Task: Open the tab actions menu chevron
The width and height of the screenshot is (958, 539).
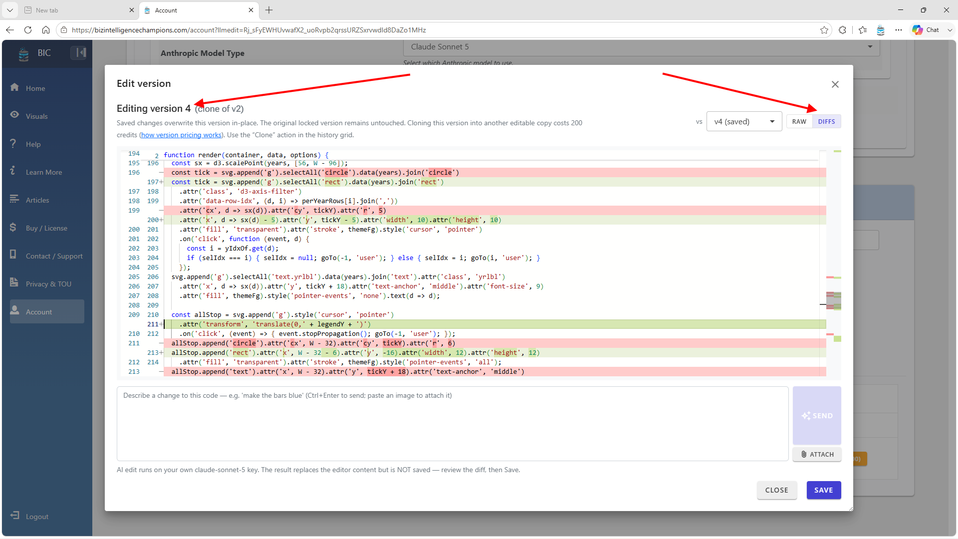Action: coord(9,10)
